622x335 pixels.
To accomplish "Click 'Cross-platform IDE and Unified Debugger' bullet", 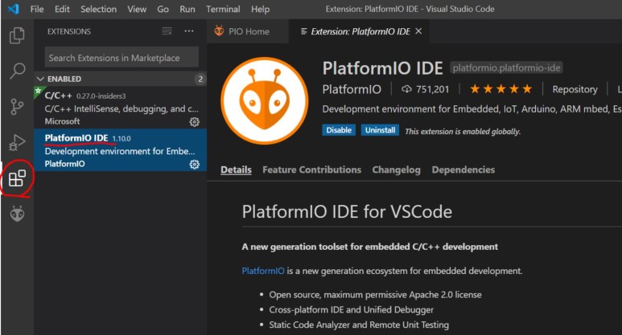I will coord(352,309).
